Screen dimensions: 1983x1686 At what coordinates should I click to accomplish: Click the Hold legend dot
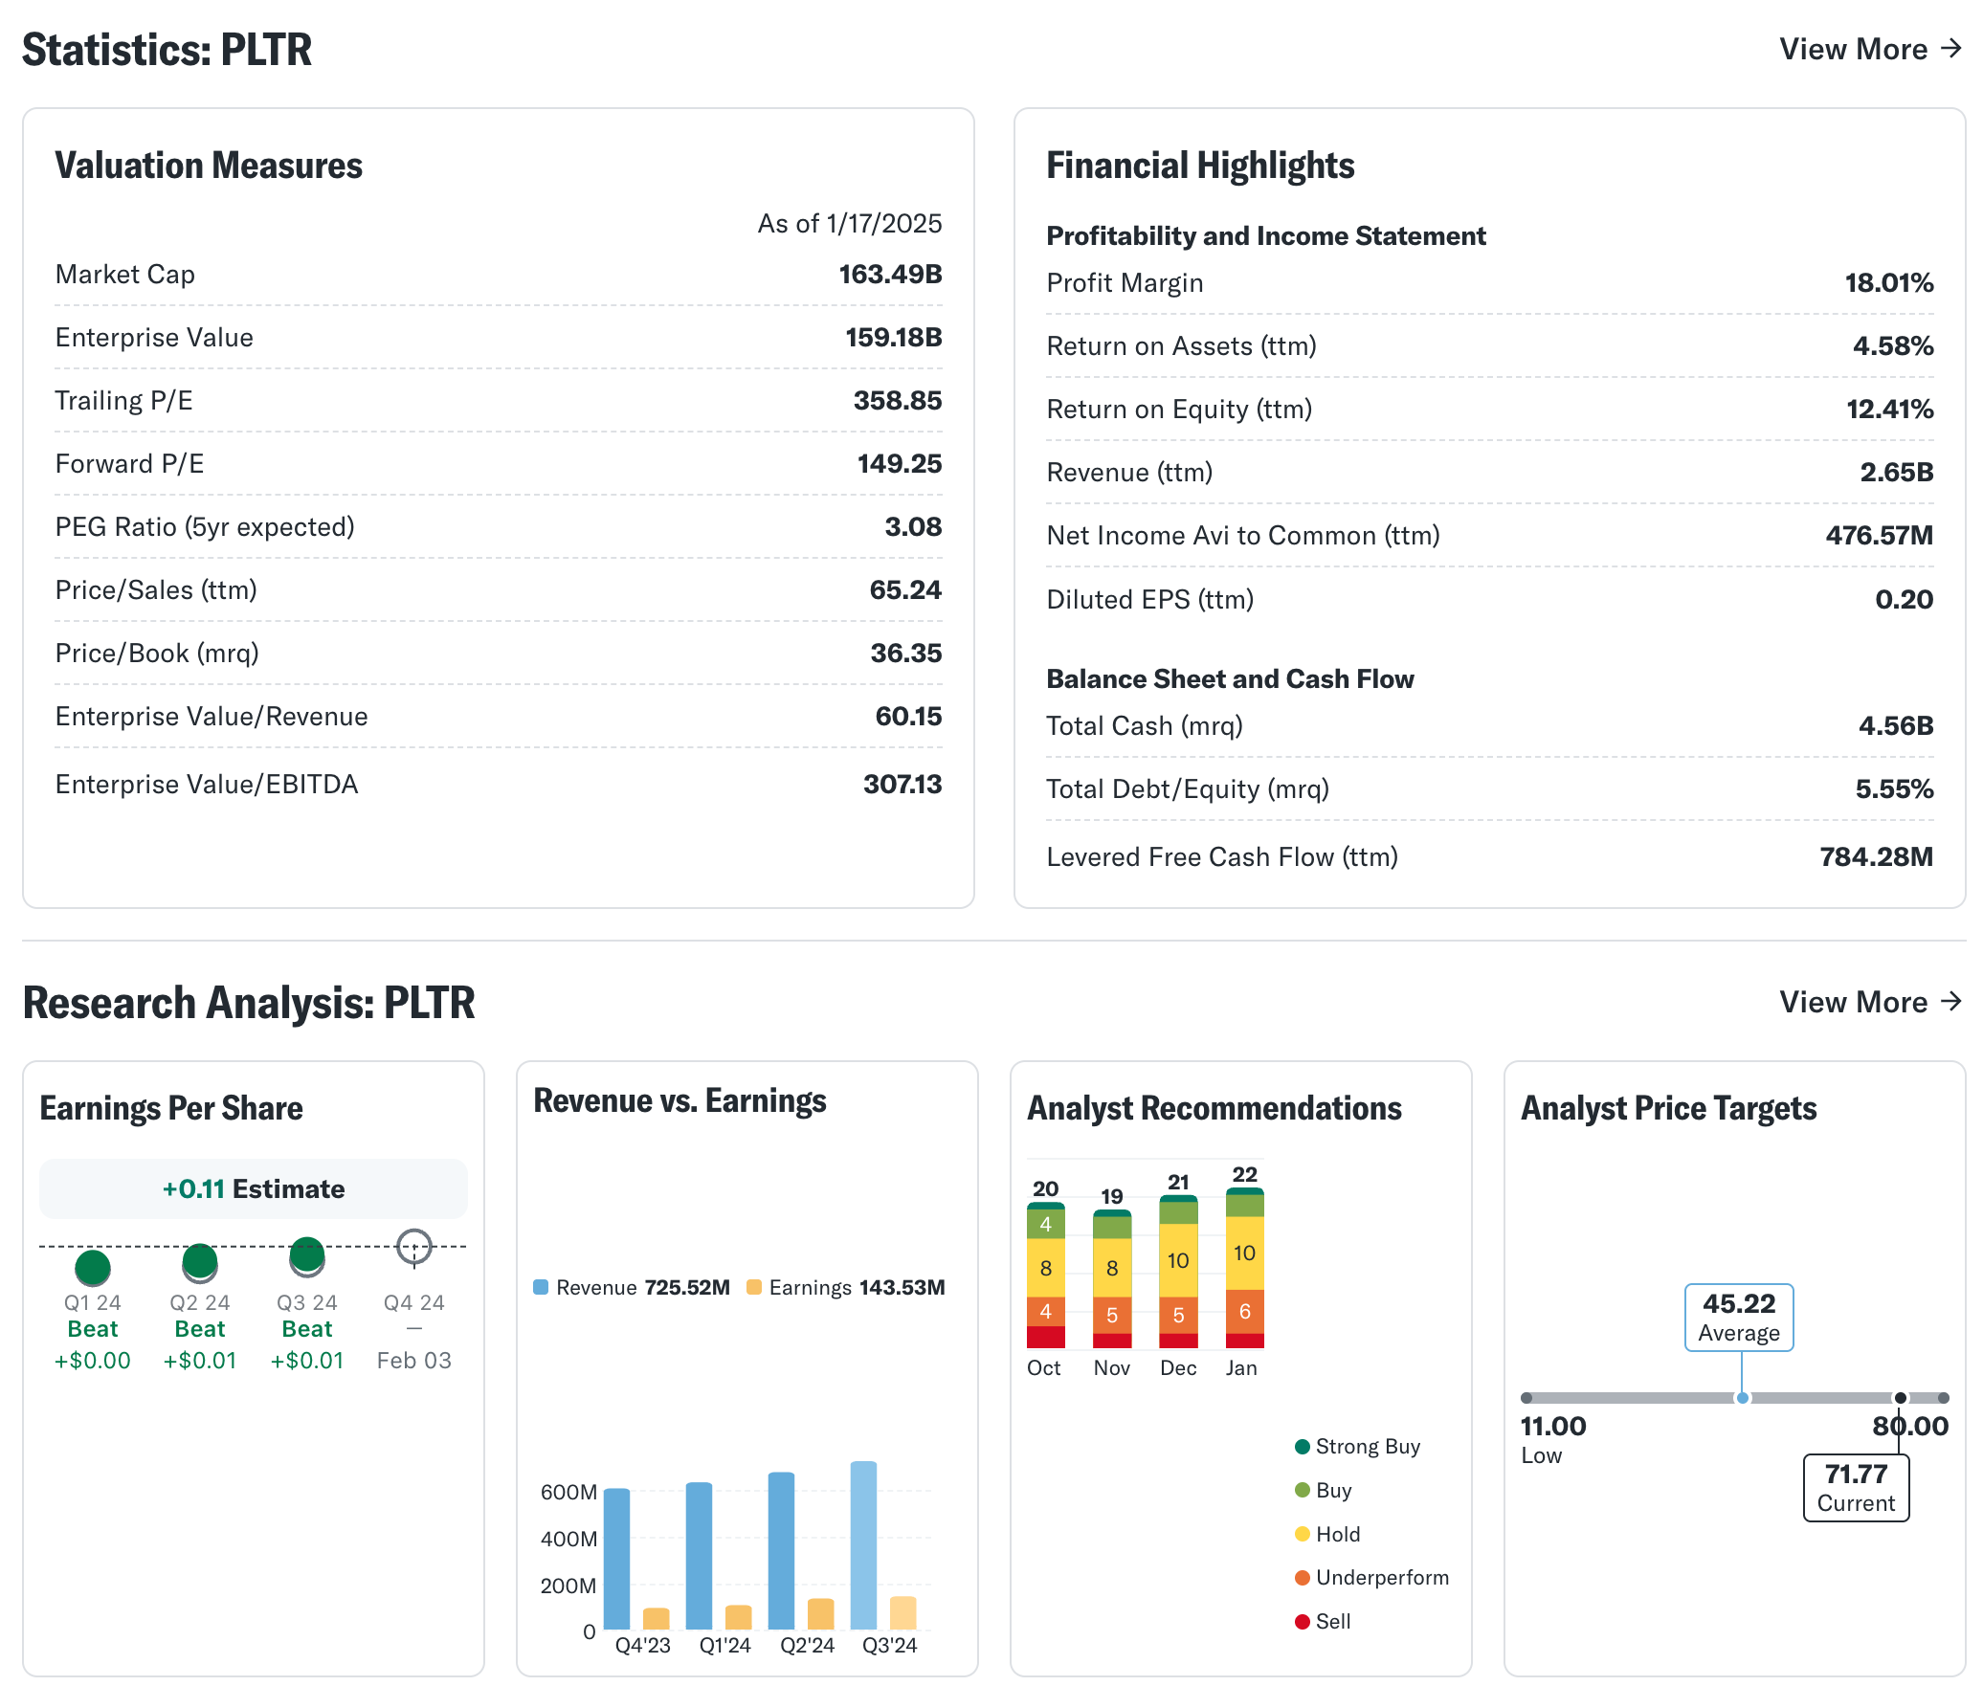[x=1303, y=1534]
